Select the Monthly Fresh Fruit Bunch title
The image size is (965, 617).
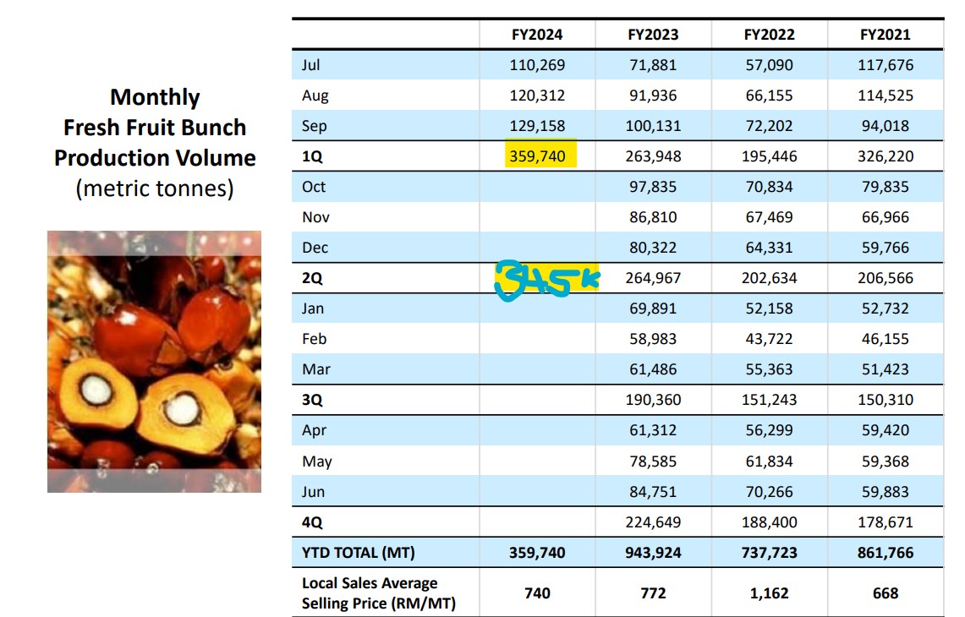point(155,128)
